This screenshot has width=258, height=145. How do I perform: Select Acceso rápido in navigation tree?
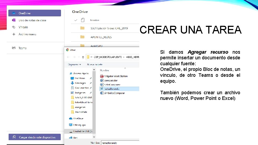click(81, 73)
